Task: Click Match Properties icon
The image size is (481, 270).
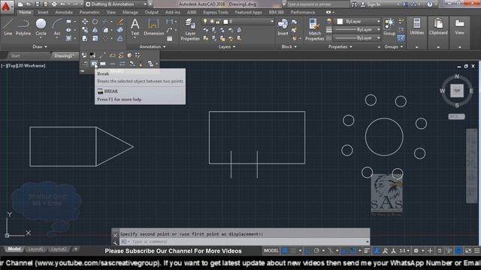Action: (x=314, y=29)
